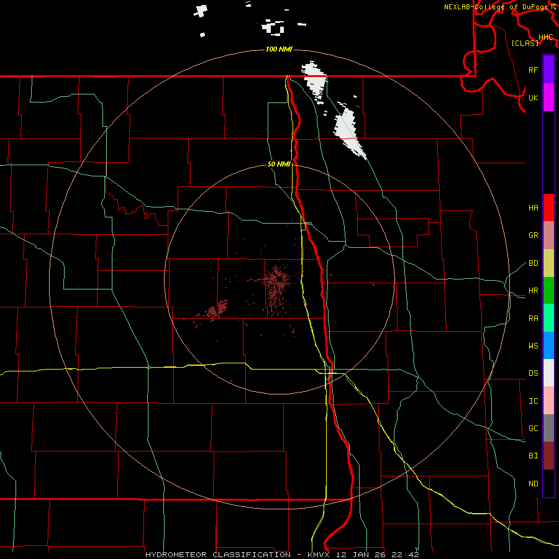Click the 'GR' legend label
Screen dimensions: 559x559
[x=533, y=235]
